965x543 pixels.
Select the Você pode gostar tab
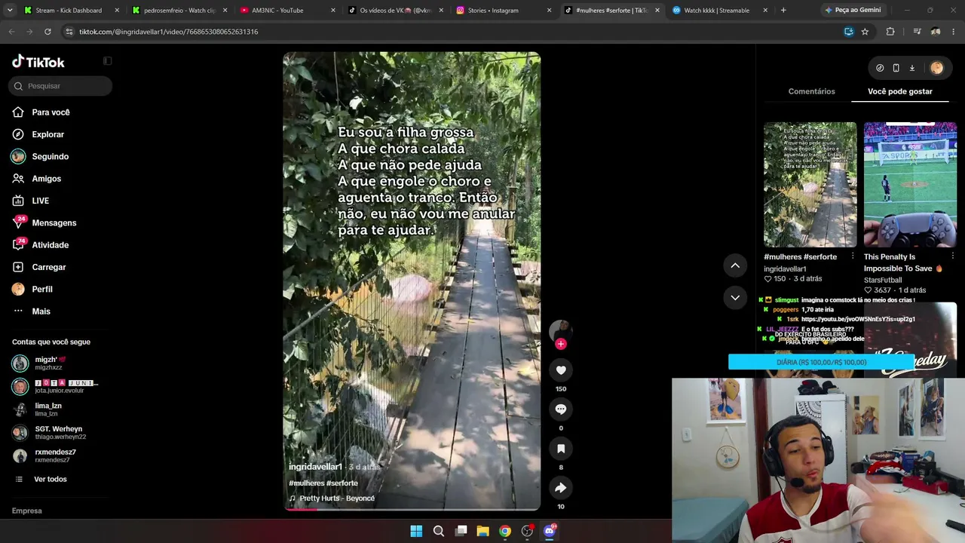pyautogui.click(x=899, y=91)
